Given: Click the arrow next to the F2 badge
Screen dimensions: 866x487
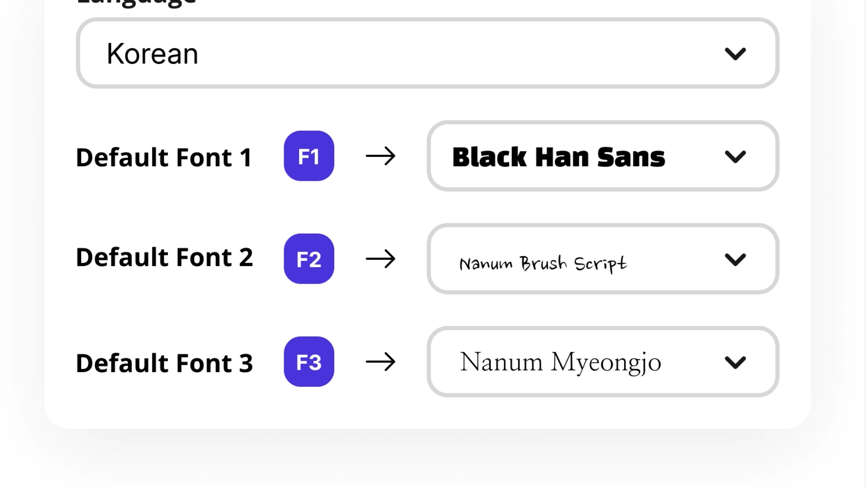Looking at the screenshot, I should 380,259.
